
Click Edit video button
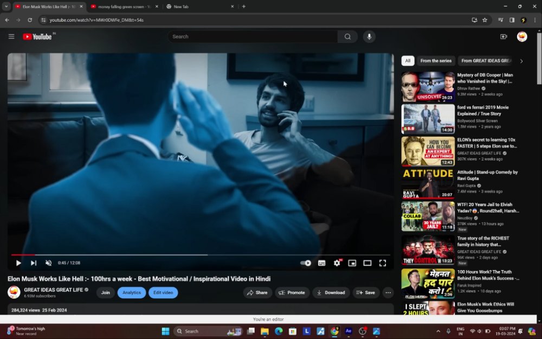(163, 293)
